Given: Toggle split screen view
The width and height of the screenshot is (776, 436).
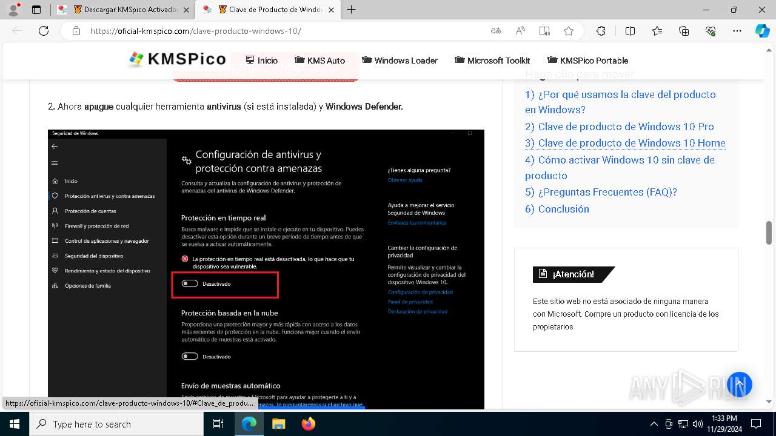Looking at the screenshot, I should (x=630, y=31).
